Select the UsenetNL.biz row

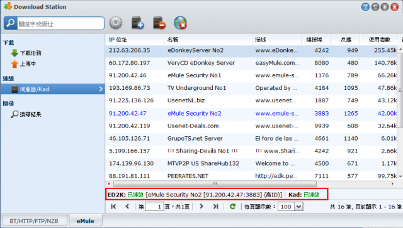(252, 100)
